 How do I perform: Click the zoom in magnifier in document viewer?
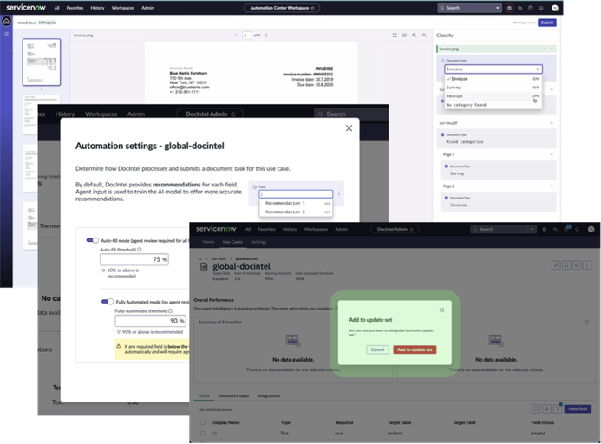click(414, 36)
